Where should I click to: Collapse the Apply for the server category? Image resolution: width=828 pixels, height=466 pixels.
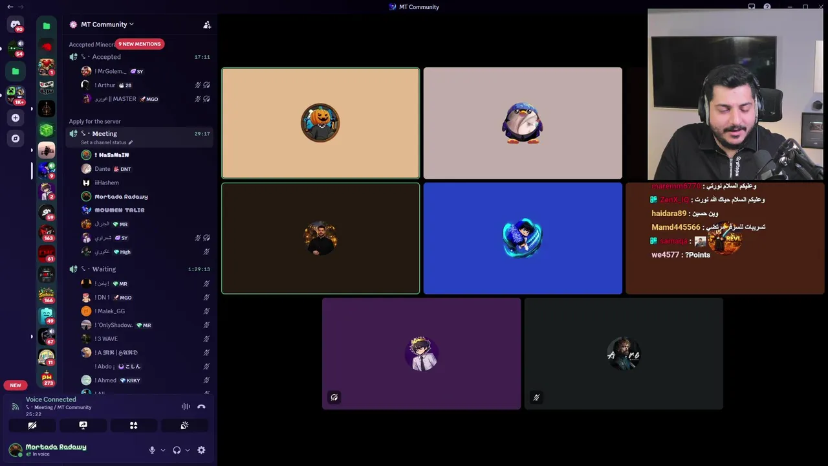click(x=95, y=121)
